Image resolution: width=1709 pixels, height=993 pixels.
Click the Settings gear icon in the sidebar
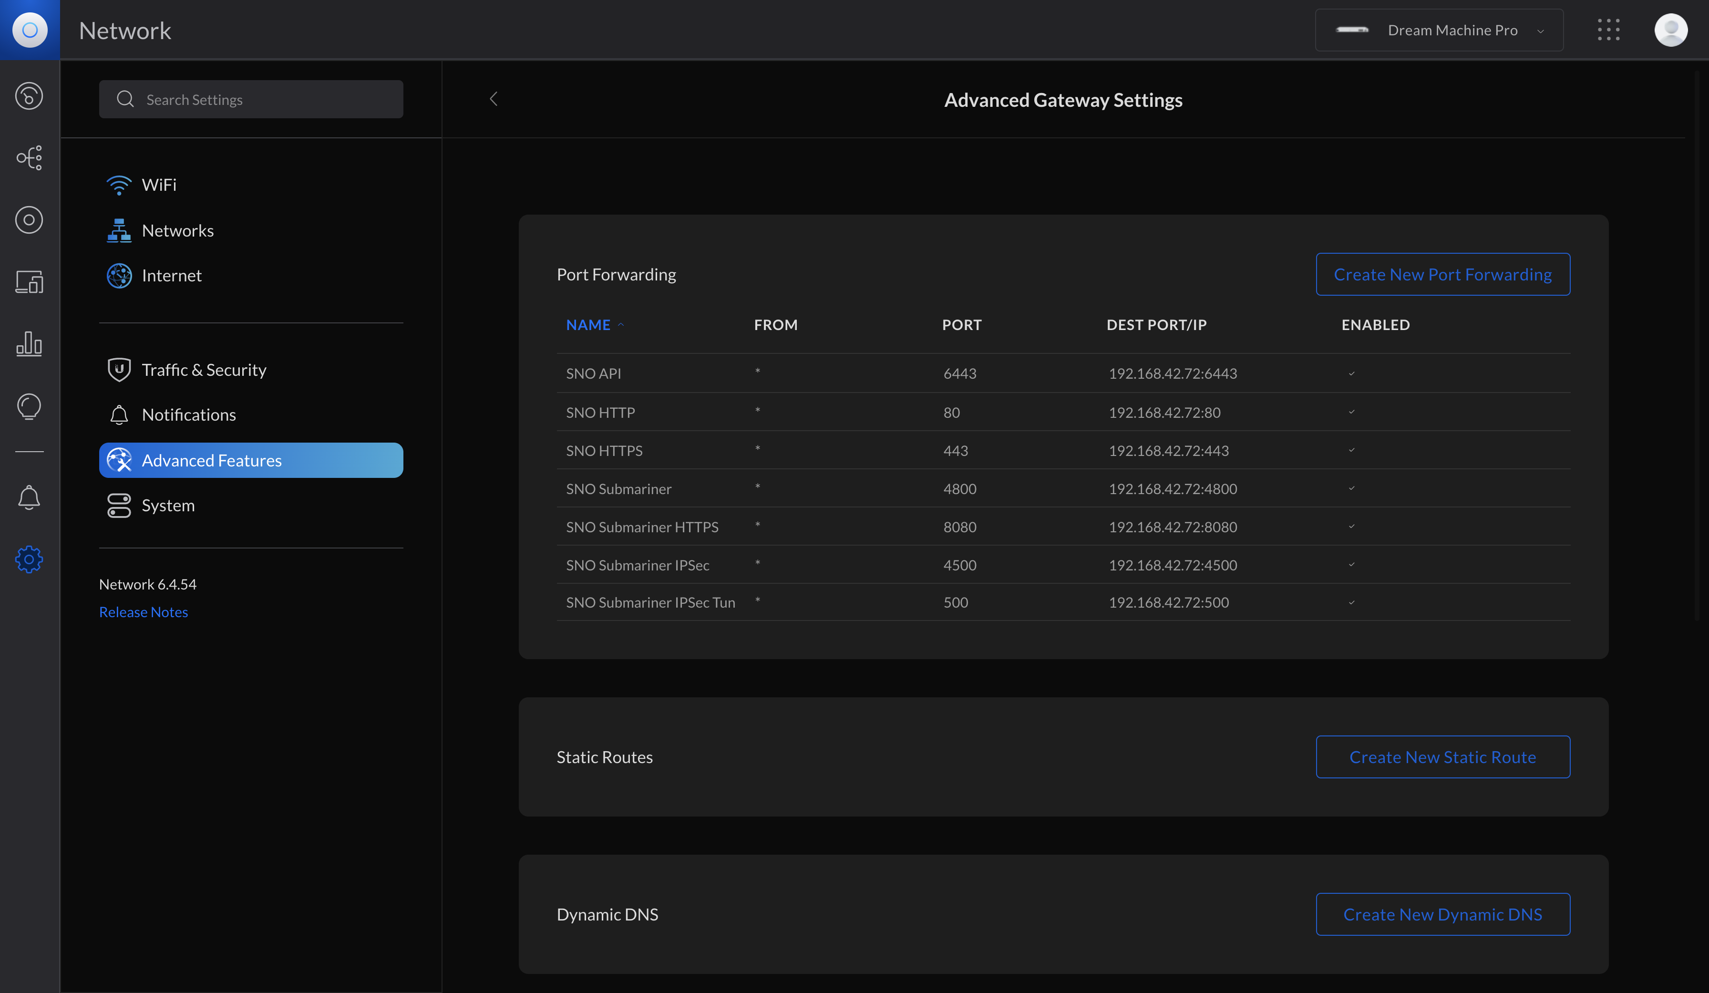click(29, 559)
